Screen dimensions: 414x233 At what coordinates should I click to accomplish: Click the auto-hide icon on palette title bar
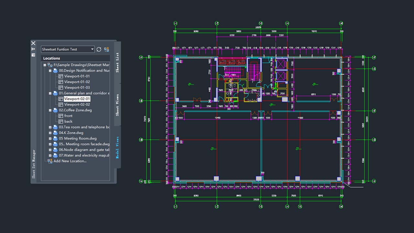pos(33,49)
